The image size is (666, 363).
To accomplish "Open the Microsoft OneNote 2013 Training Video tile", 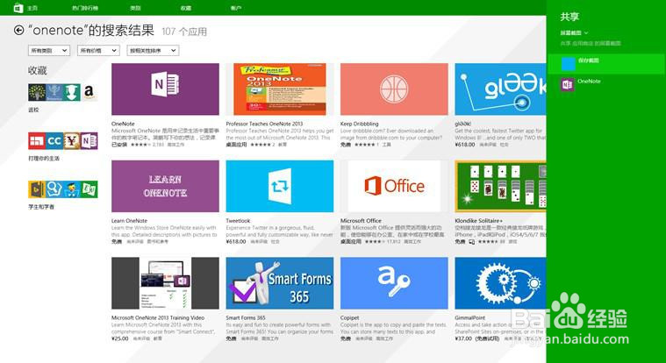I will tap(165, 282).
